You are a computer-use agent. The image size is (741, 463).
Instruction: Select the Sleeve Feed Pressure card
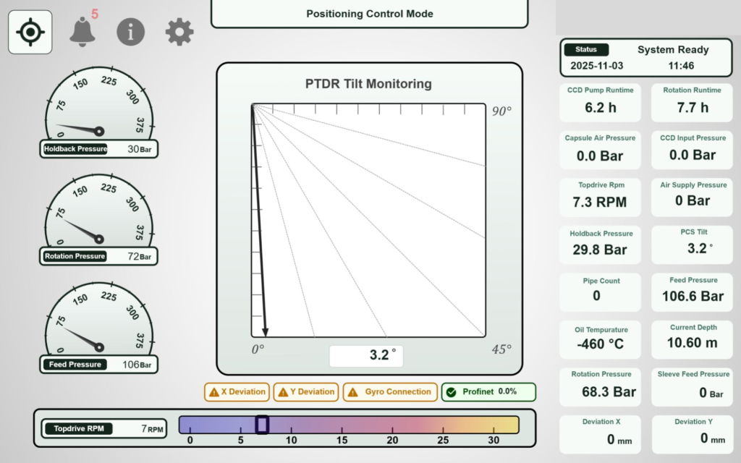(x=692, y=387)
